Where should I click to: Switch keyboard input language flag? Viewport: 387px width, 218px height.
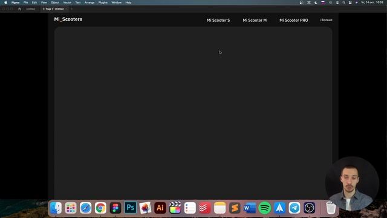tap(323, 2)
